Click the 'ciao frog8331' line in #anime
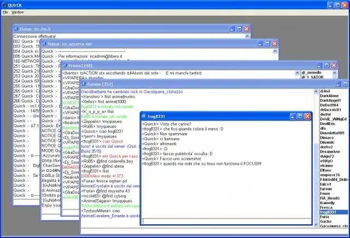The width and height of the screenshot is (350, 238). [102, 132]
